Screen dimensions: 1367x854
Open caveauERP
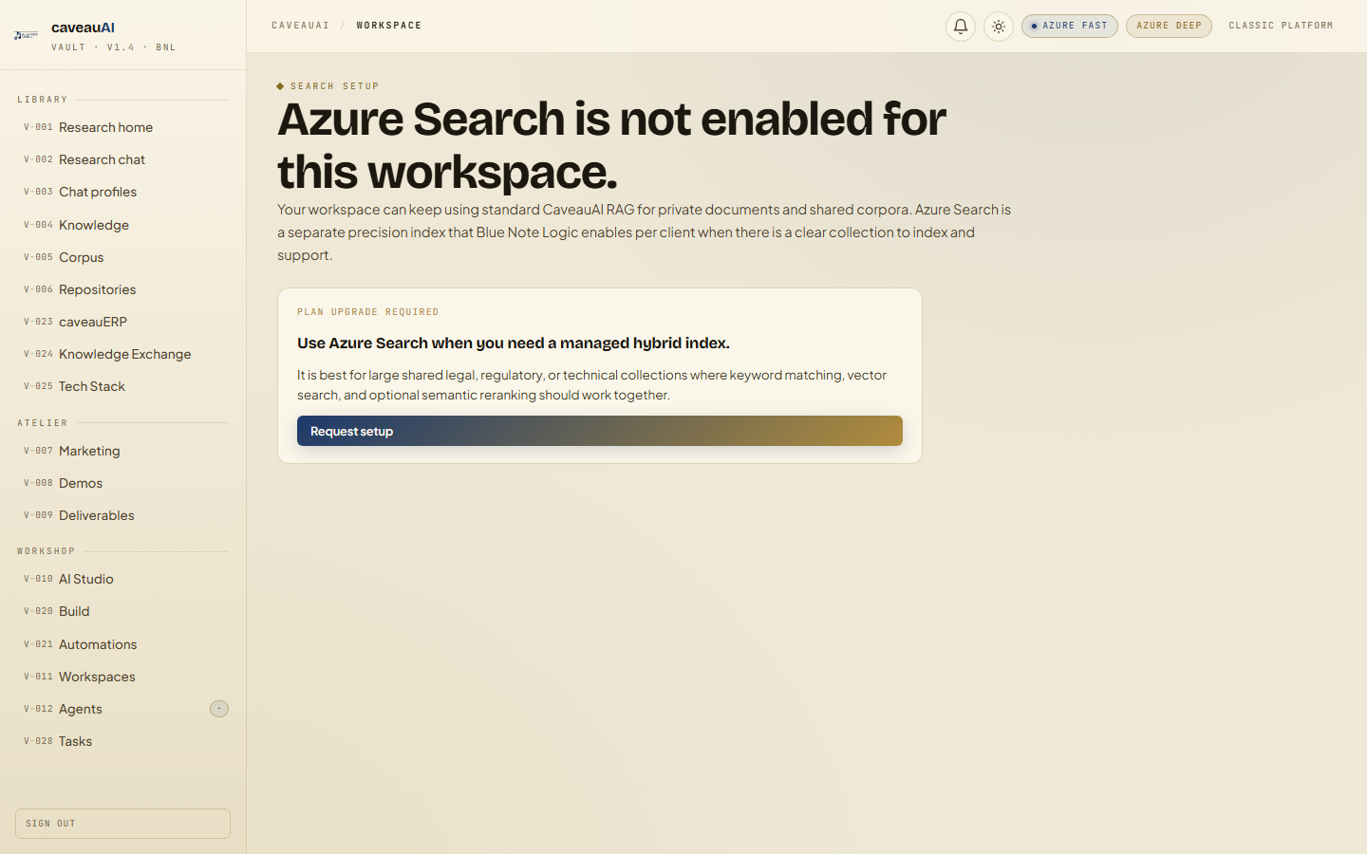click(123, 322)
